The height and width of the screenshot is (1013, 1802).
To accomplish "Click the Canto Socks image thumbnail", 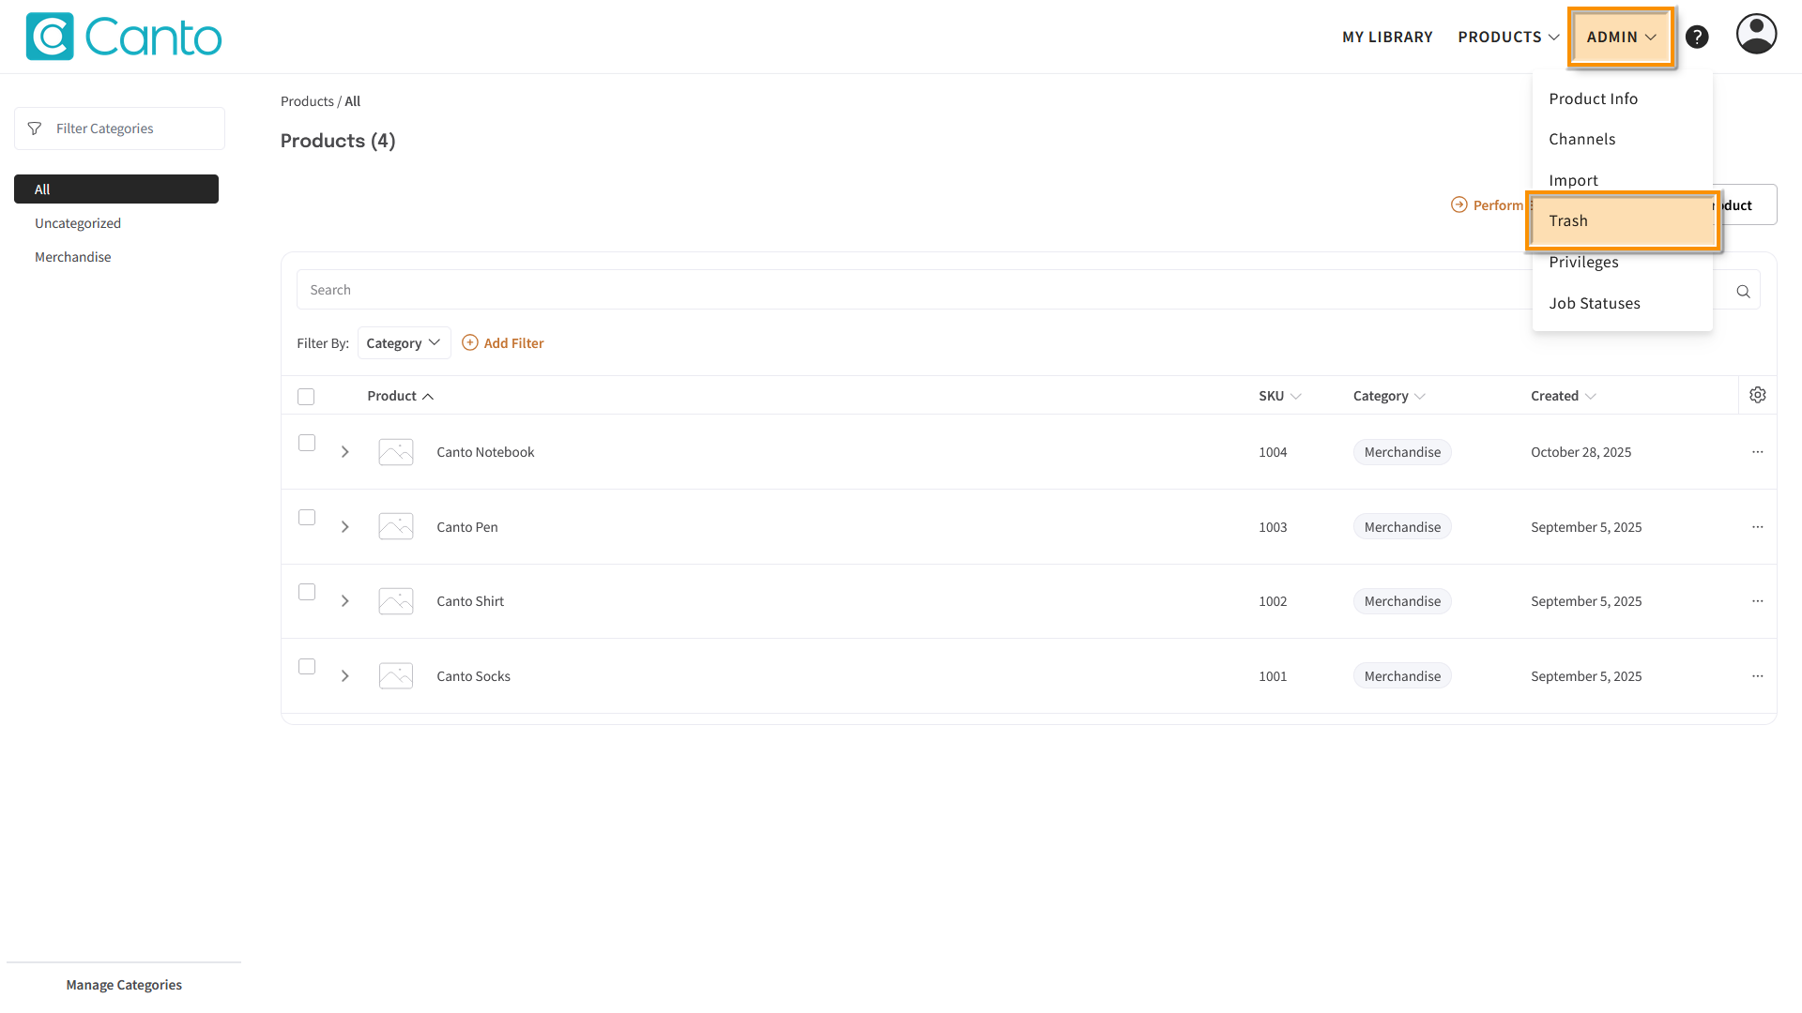I will [396, 675].
